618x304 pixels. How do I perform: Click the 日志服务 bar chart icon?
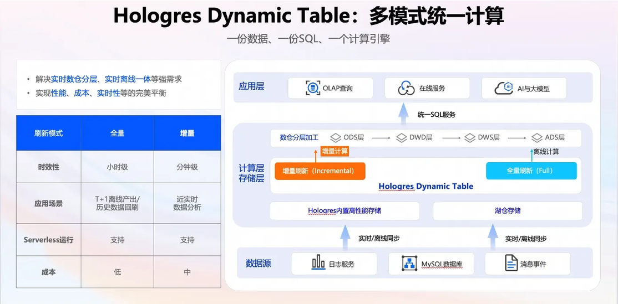coord(318,264)
